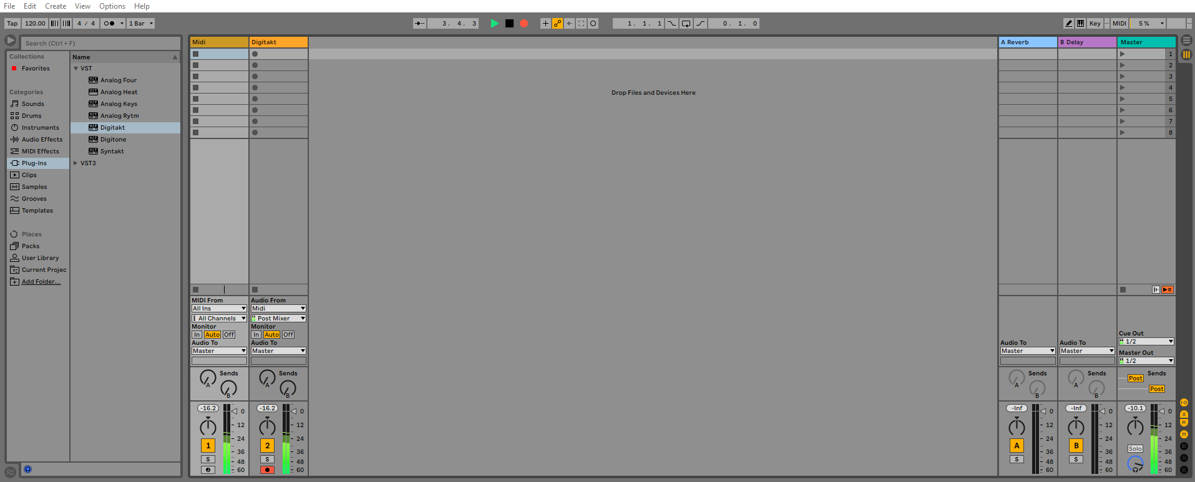Click the Digitakt track Send A knob

click(267, 377)
